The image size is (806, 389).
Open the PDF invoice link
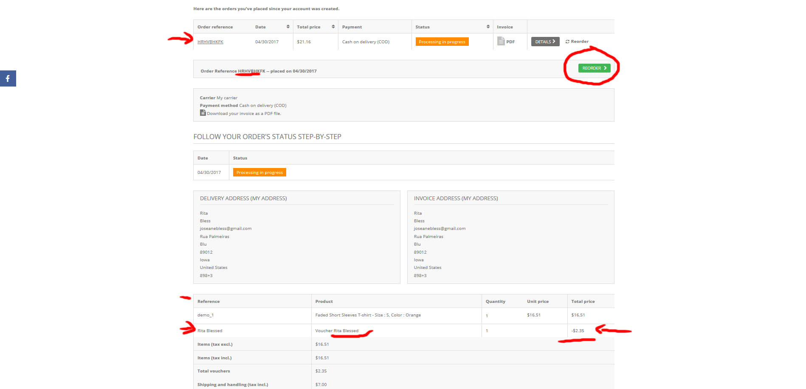pyautogui.click(x=510, y=42)
